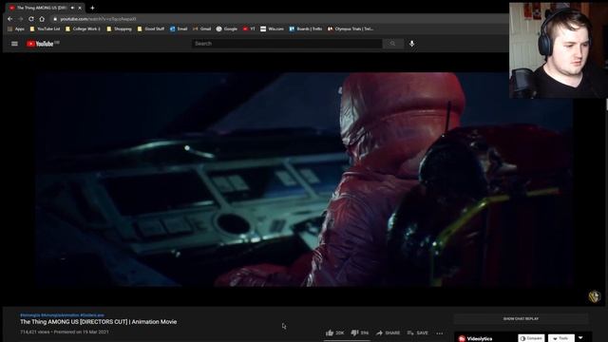608x342 pixels.
Task: Close The Thing AMONG US tab
Action: [x=80, y=8]
